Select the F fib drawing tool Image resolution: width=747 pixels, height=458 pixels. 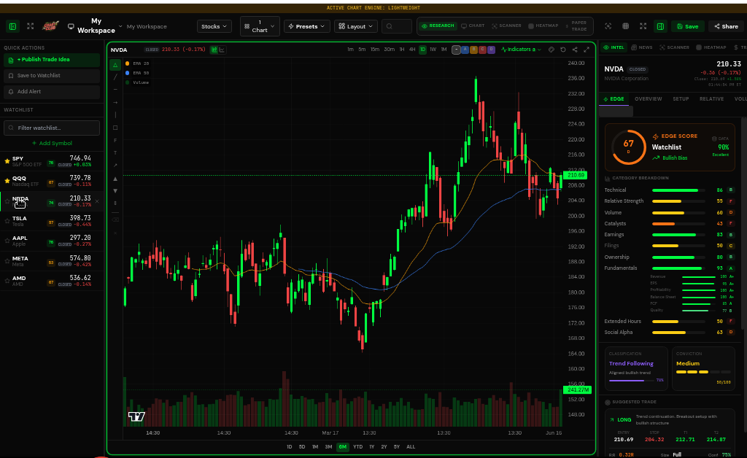click(x=115, y=141)
